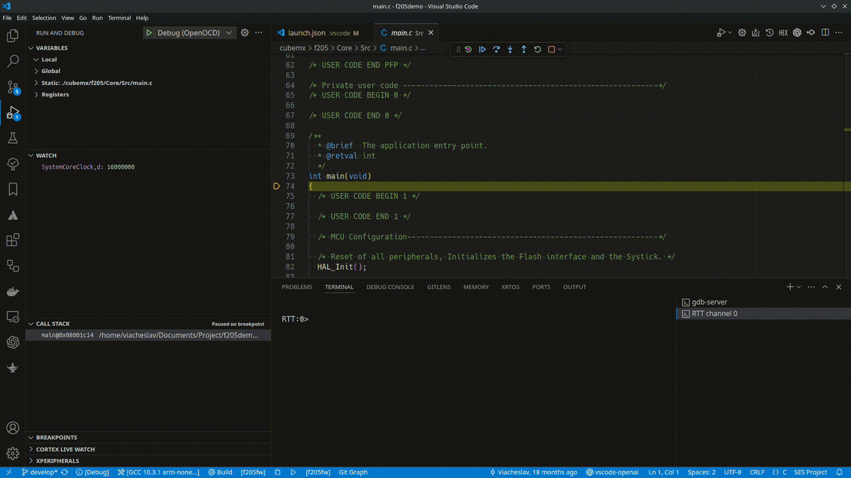The width and height of the screenshot is (851, 478).
Task: Stop the debug session
Action: (551, 49)
